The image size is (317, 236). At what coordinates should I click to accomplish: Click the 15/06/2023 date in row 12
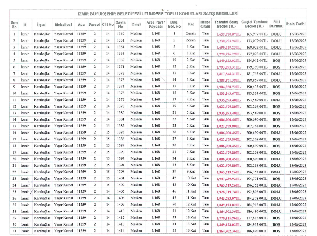point(298,106)
